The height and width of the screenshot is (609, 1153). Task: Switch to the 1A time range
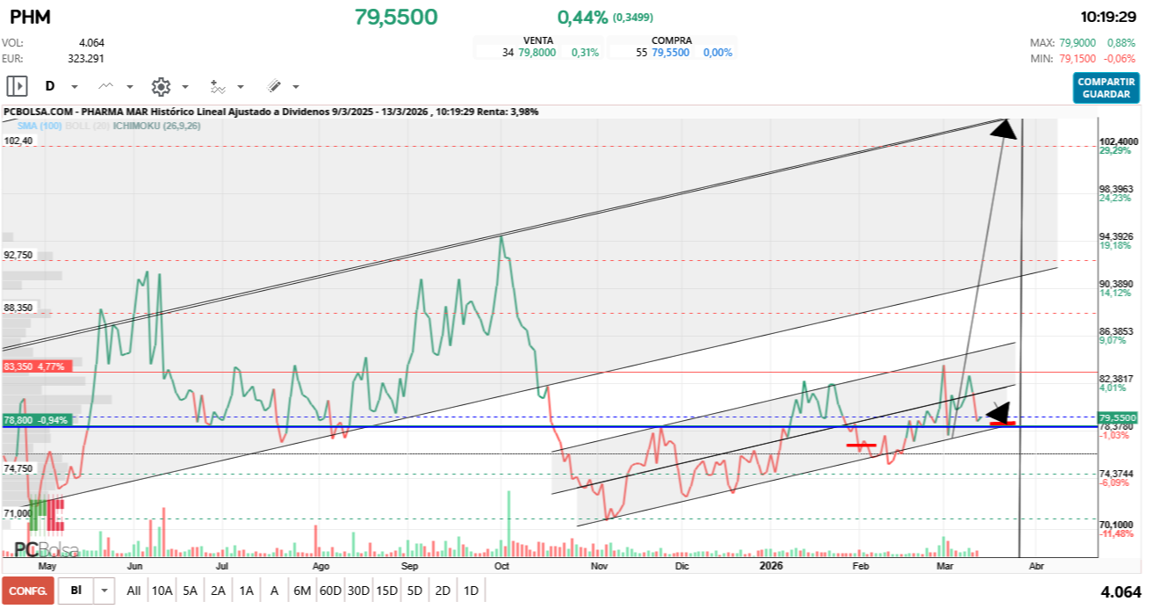pos(246,591)
